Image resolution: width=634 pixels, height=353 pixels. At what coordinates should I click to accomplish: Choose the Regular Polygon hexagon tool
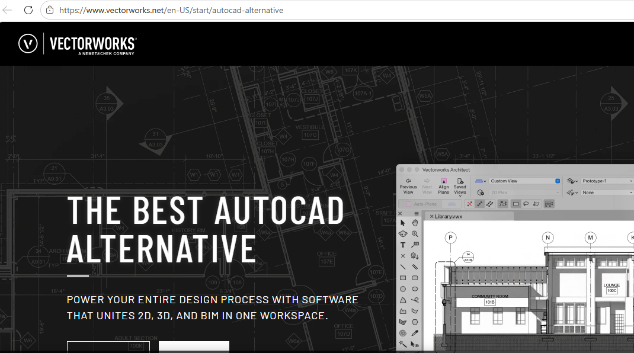tap(415, 322)
